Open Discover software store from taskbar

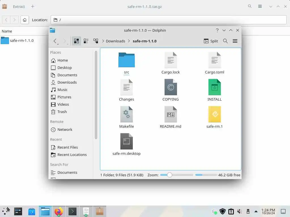[x=32, y=211]
